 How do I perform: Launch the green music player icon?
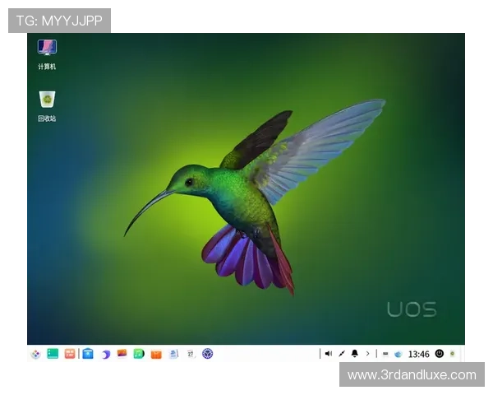click(139, 354)
